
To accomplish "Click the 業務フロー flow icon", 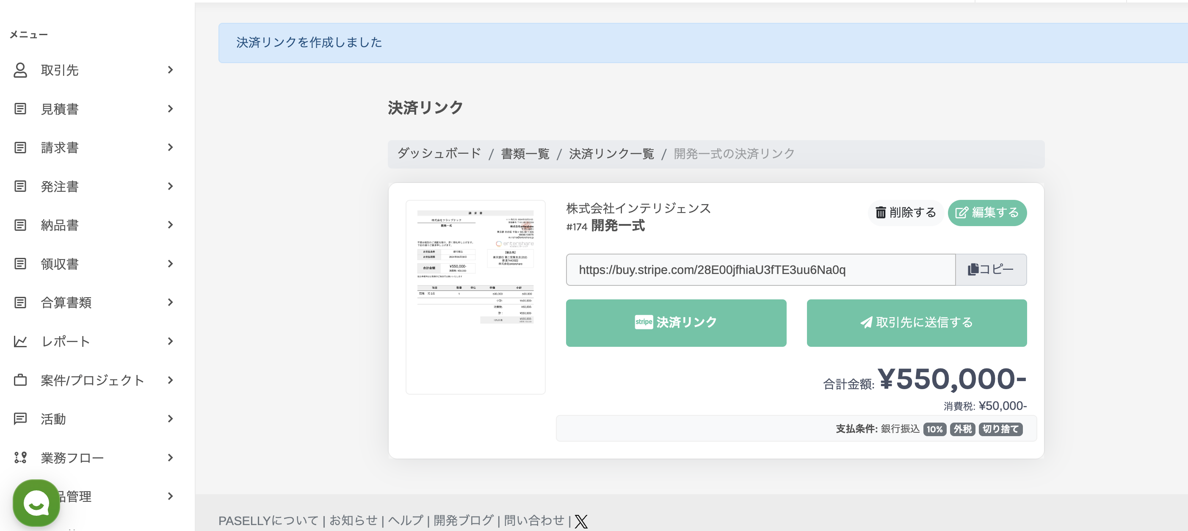I will pos(20,458).
